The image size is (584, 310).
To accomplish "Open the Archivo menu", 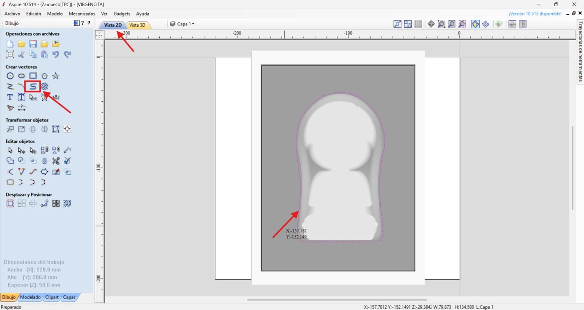I will point(12,14).
